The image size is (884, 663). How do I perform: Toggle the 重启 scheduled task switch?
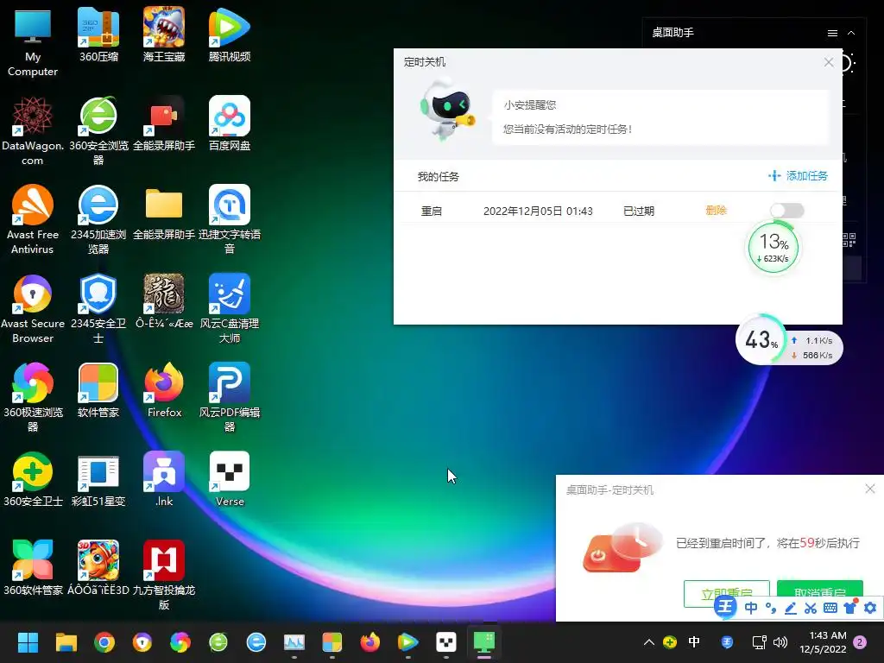787,211
